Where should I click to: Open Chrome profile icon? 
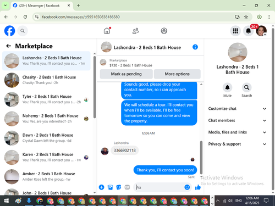[259, 17]
